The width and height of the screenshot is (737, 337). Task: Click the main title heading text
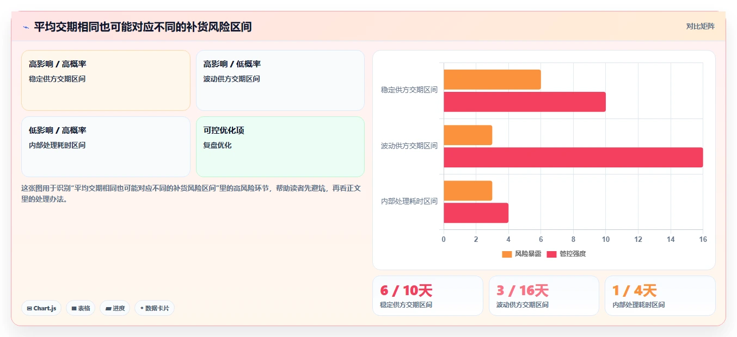[143, 27]
